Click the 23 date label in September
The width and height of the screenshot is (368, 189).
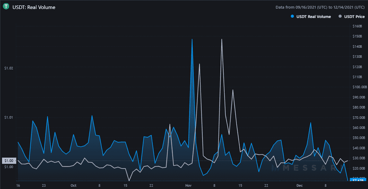click(x=43, y=185)
